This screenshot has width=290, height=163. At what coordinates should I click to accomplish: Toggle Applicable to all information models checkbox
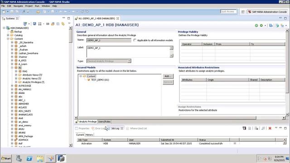(135, 40)
